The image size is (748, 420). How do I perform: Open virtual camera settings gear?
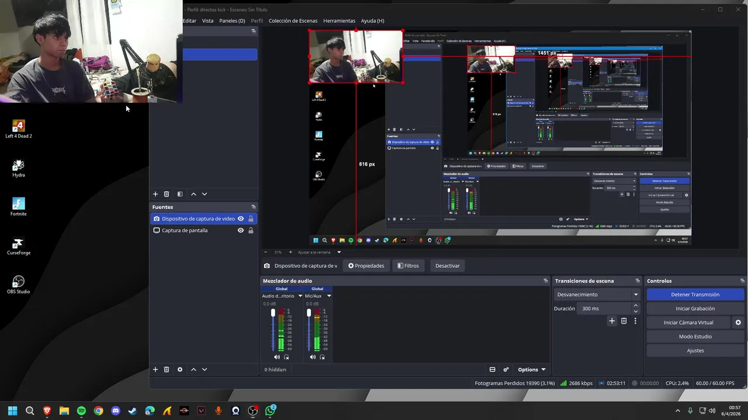(738, 323)
